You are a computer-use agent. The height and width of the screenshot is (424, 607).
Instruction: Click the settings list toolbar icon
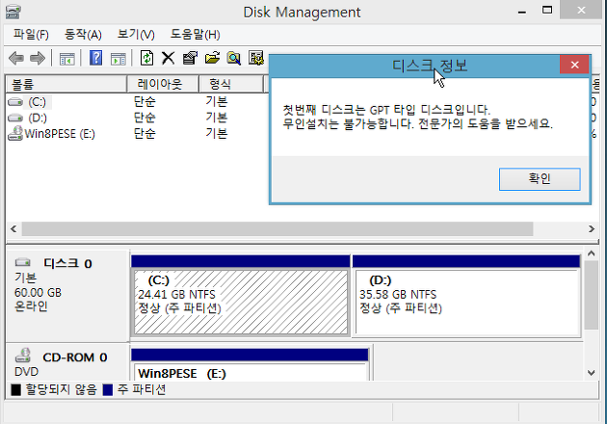click(256, 58)
